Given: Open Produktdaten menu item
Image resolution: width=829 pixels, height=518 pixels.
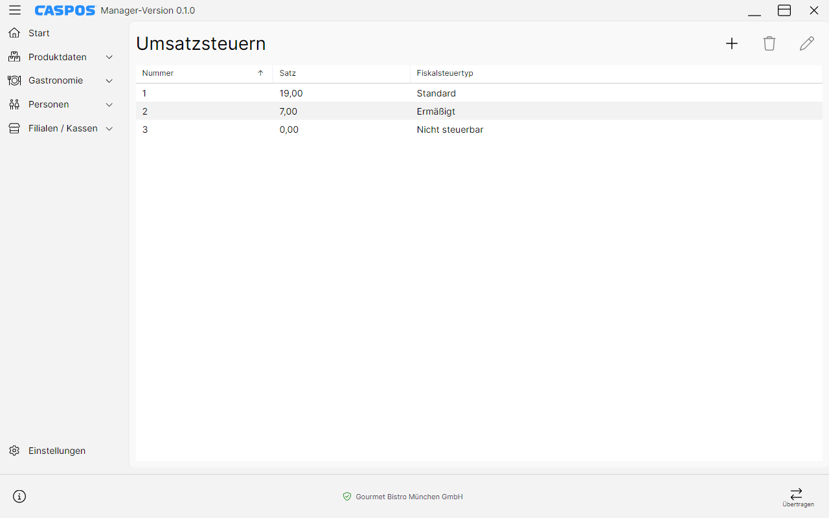Looking at the screenshot, I should pyautogui.click(x=62, y=57).
